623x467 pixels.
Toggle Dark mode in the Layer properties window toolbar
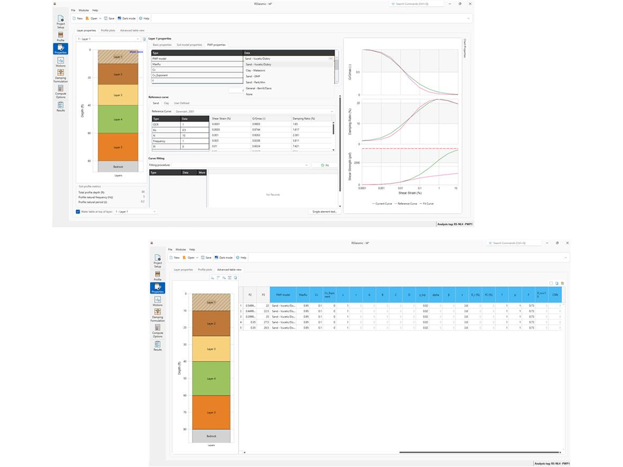point(127,18)
